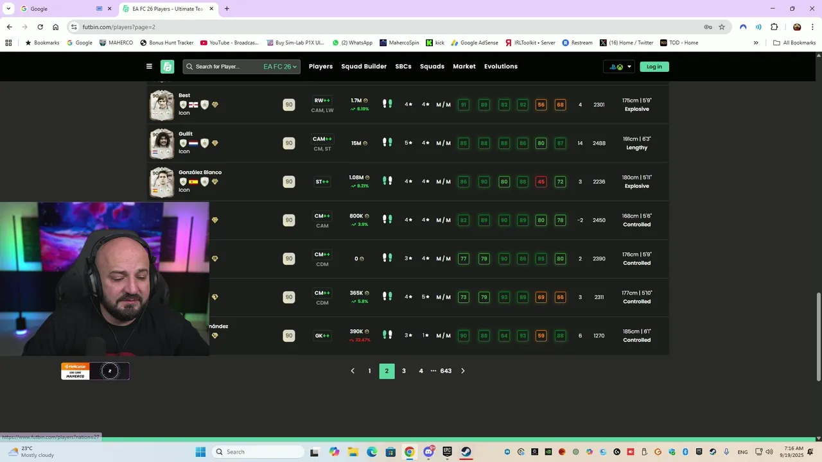Click Best's player card thumbnail
This screenshot has height=462, width=822.
click(x=162, y=105)
